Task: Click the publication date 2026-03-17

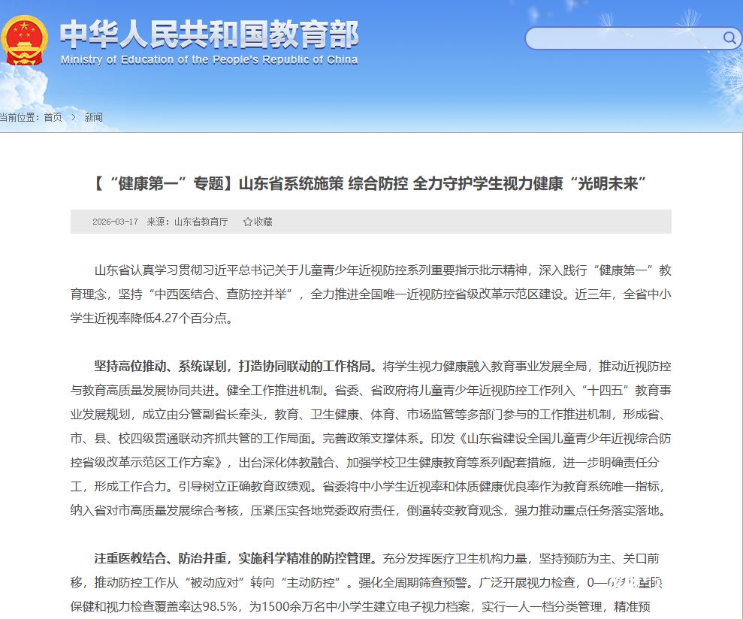Action: point(115,222)
